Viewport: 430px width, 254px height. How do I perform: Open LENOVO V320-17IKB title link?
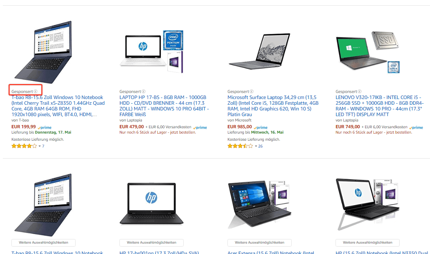380,106
